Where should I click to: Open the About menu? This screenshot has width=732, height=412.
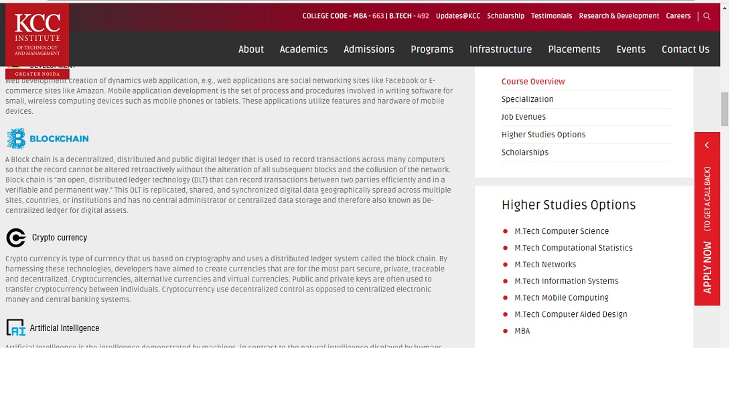coord(251,50)
